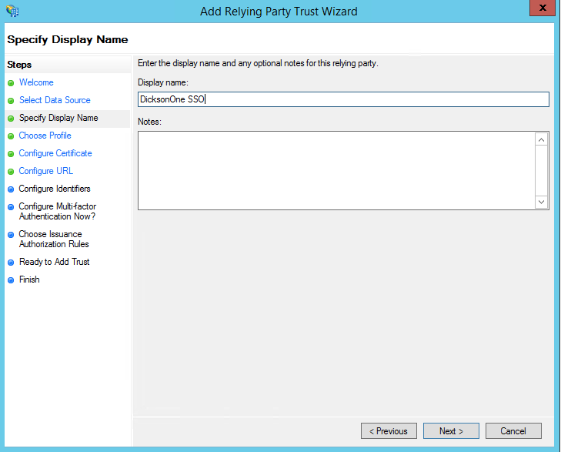Screen dimensions: 561x452
Task: Click the Display name label
Action: pyautogui.click(x=163, y=82)
